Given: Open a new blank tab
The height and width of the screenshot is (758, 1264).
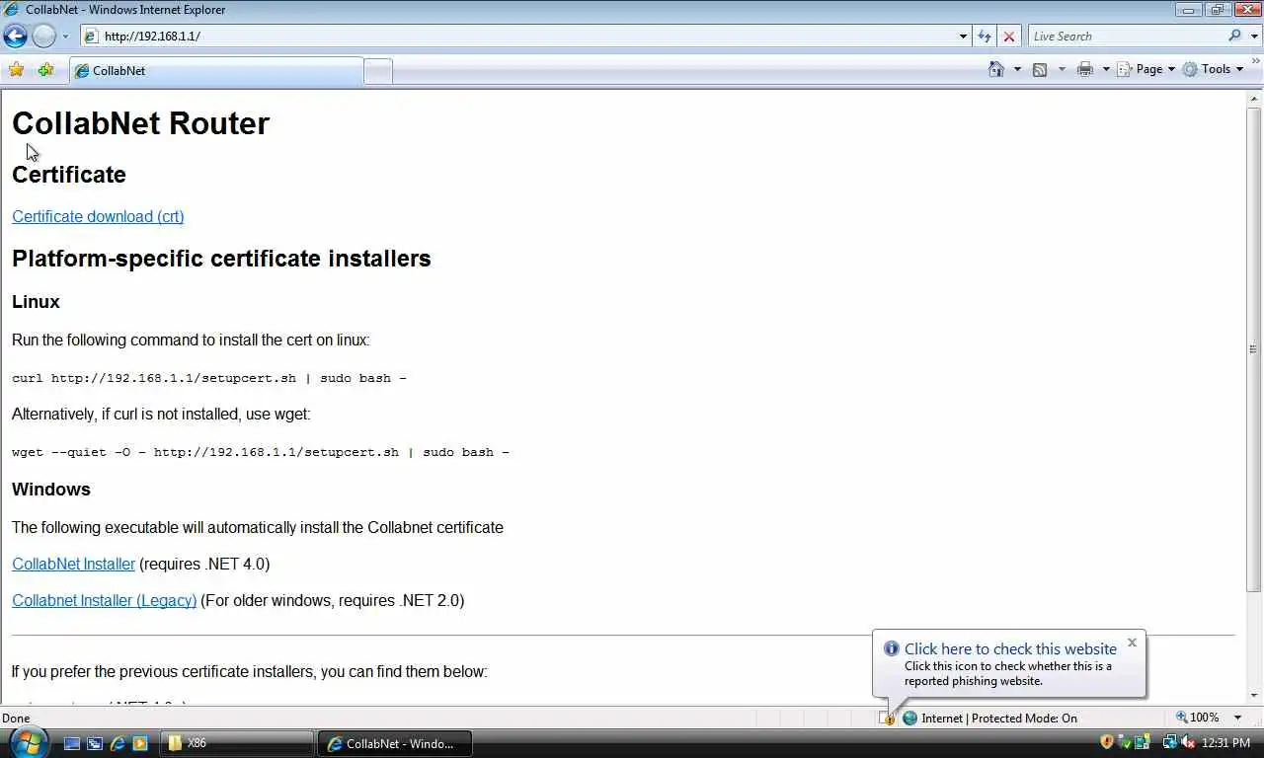Looking at the screenshot, I should (378, 71).
